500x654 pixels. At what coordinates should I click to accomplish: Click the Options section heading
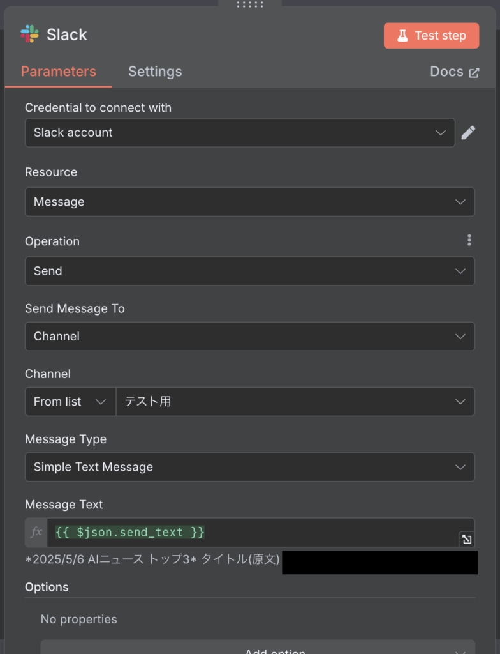(x=47, y=588)
